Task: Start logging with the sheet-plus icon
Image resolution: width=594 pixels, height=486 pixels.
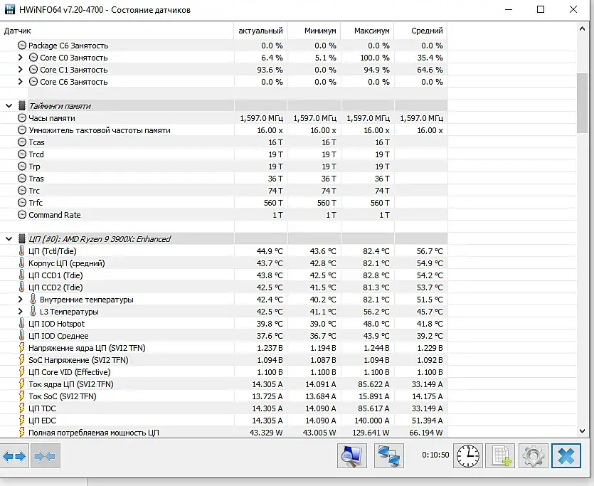Action: 500,455
